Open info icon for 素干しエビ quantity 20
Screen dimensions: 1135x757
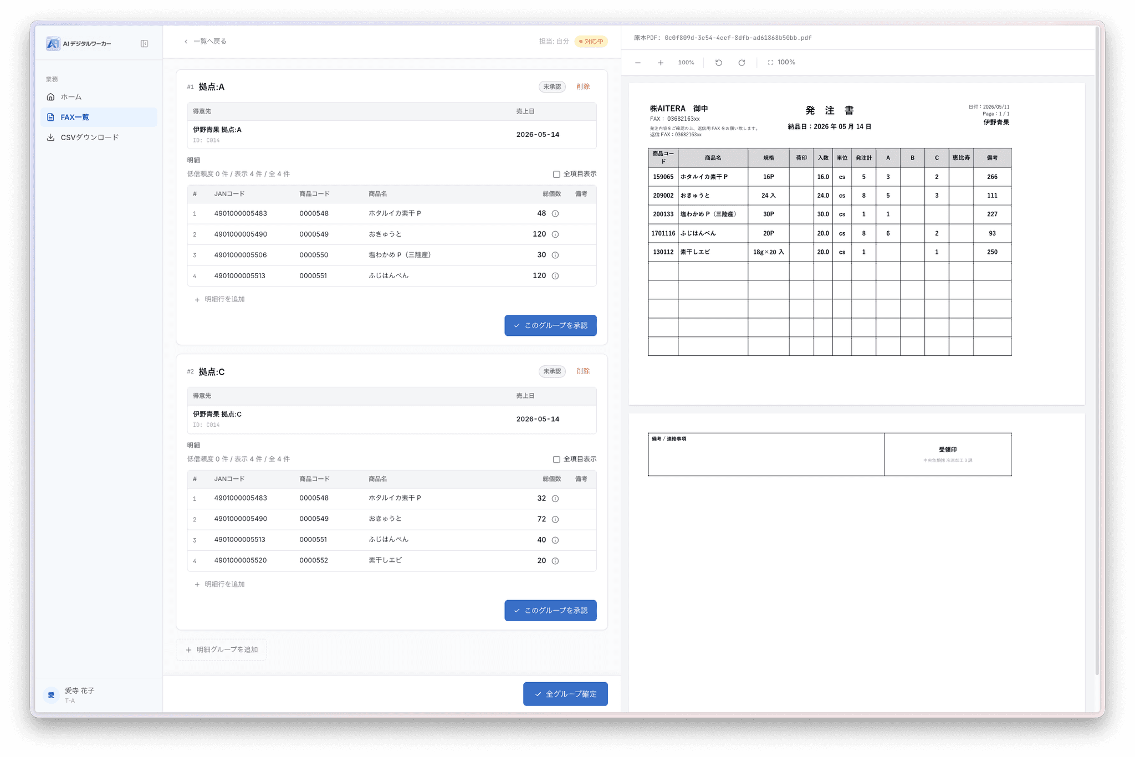(555, 561)
